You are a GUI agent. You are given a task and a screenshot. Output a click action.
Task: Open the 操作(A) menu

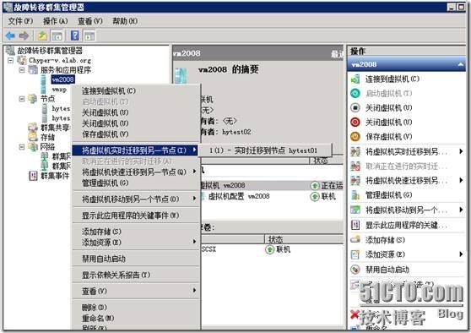coord(55,21)
